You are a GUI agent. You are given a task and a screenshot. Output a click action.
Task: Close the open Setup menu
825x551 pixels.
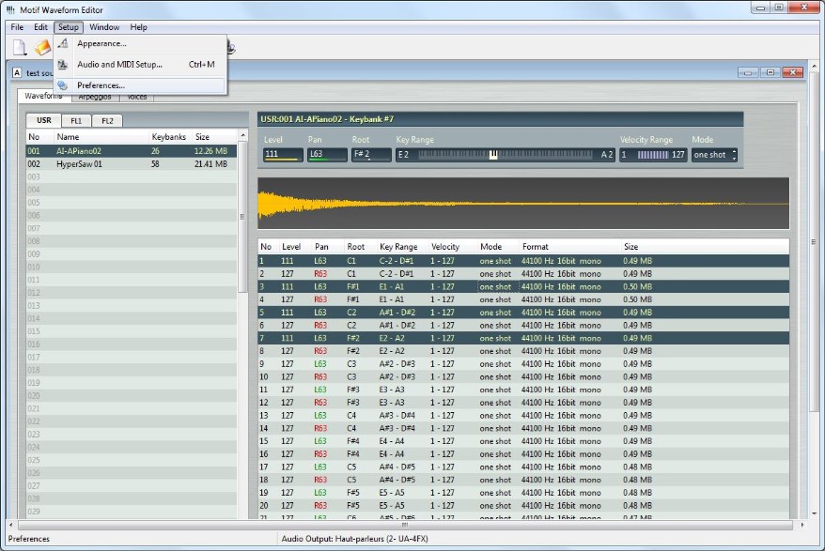tap(69, 27)
